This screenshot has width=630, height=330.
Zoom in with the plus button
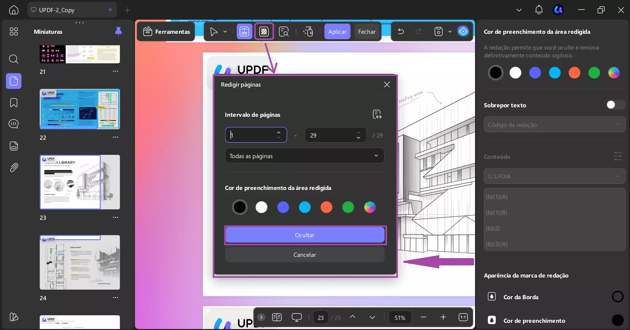click(x=443, y=317)
